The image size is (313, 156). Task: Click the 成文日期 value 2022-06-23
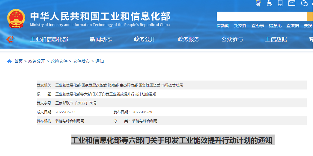(65, 112)
